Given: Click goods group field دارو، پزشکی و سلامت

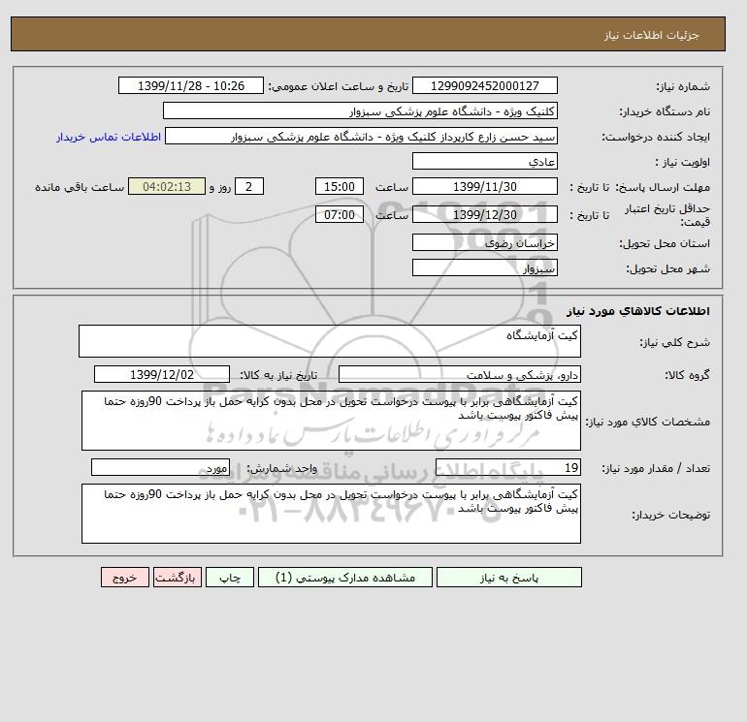Looking at the screenshot, I should [460, 374].
